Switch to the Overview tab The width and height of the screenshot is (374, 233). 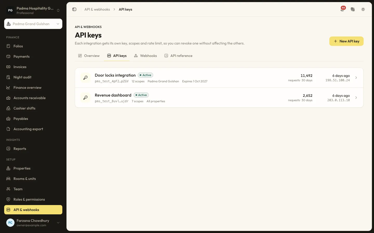tap(89, 56)
